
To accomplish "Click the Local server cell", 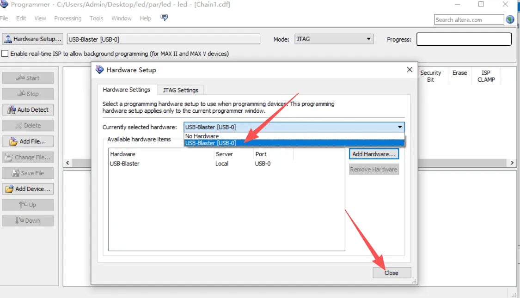I will (222, 164).
